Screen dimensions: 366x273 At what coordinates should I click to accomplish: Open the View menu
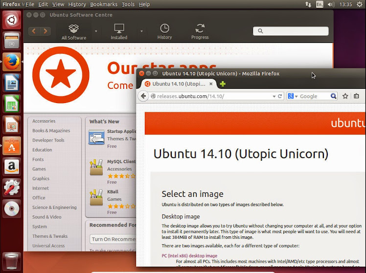[x=58, y=4]
